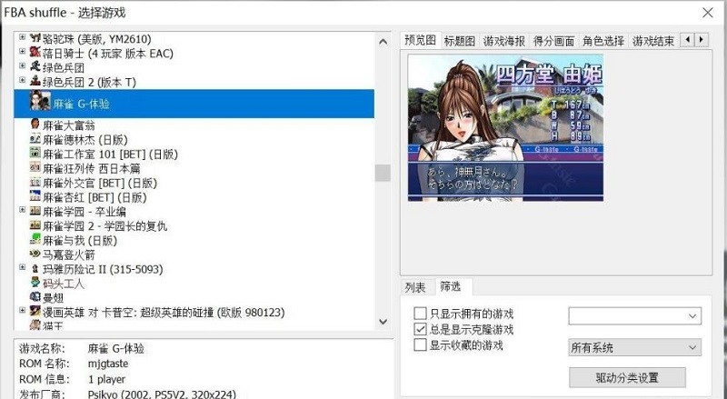Viewport: 727px width, 399px height.
Task: Select the 麻雀大富翁 list row
Action: 69,125
